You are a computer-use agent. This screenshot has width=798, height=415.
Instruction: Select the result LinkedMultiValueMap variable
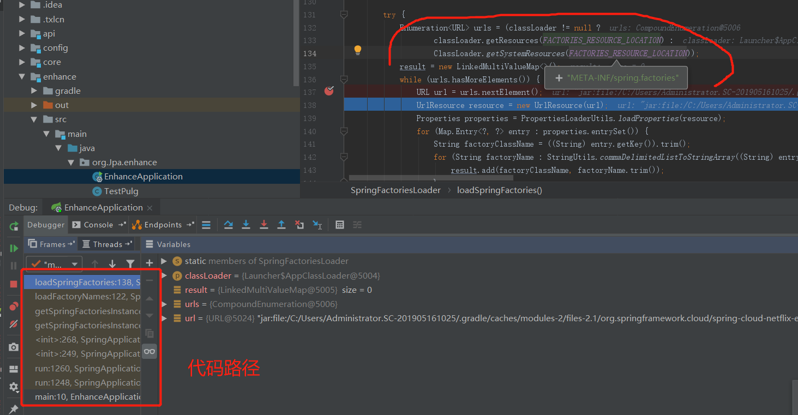pos(273,290)
